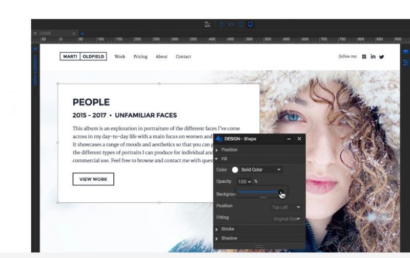410x258 pixels.
Task: Click the LinkedIn icon in header
Action: 373,57
